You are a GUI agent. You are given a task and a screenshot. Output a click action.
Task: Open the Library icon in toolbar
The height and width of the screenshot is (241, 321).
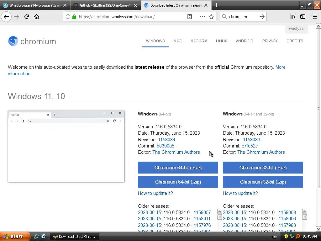coord(293,17)
